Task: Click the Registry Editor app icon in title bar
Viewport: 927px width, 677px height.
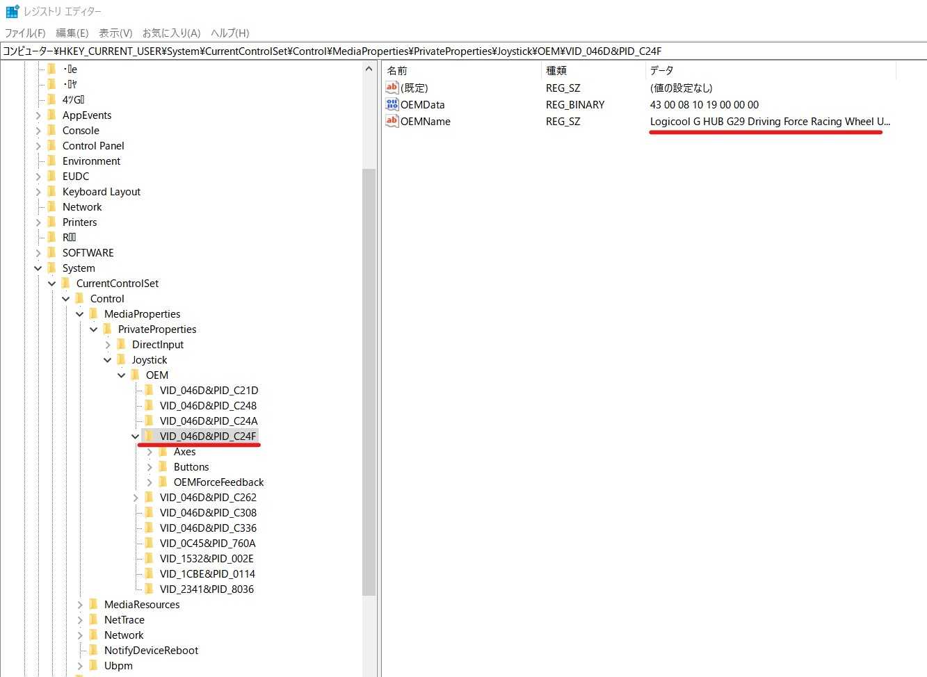Action: coord(12,11)
